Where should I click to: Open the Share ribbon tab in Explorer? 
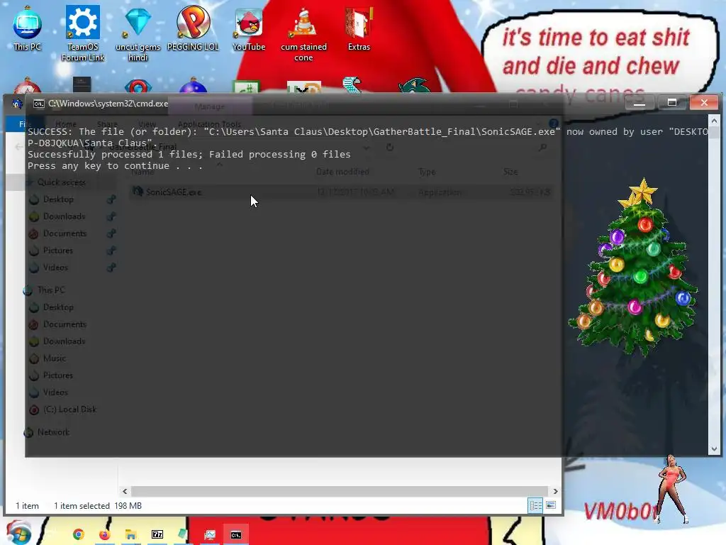pos(107,124)
